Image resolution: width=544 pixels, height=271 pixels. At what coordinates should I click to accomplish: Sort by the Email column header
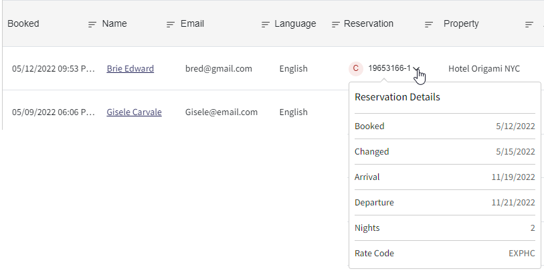(x=192, y=23)
